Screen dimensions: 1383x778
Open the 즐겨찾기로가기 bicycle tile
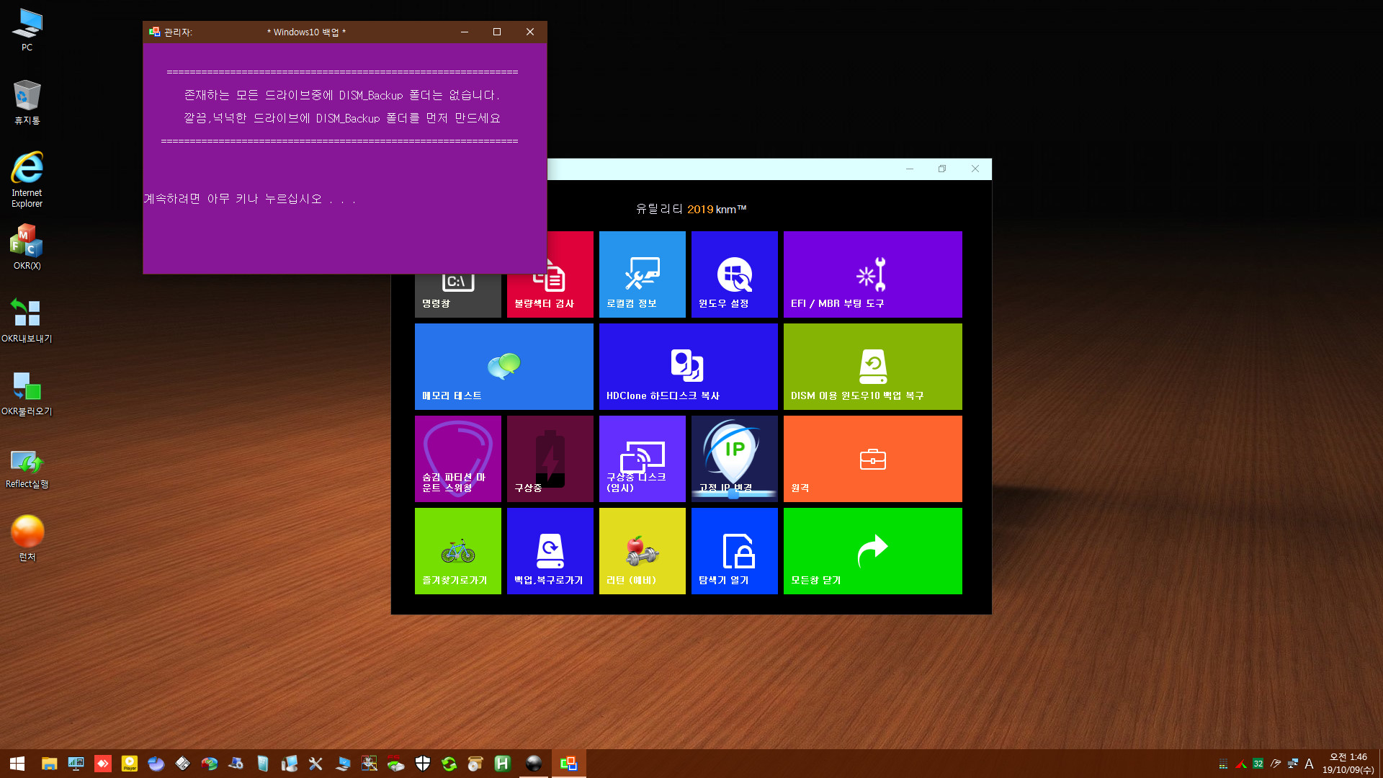click(457, 551)
